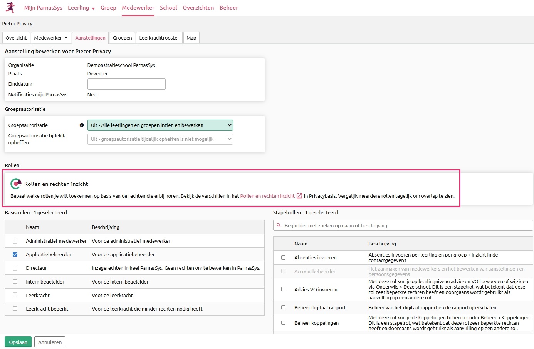Tick the Leerkracht beperkt checkbox

[15, 309]
